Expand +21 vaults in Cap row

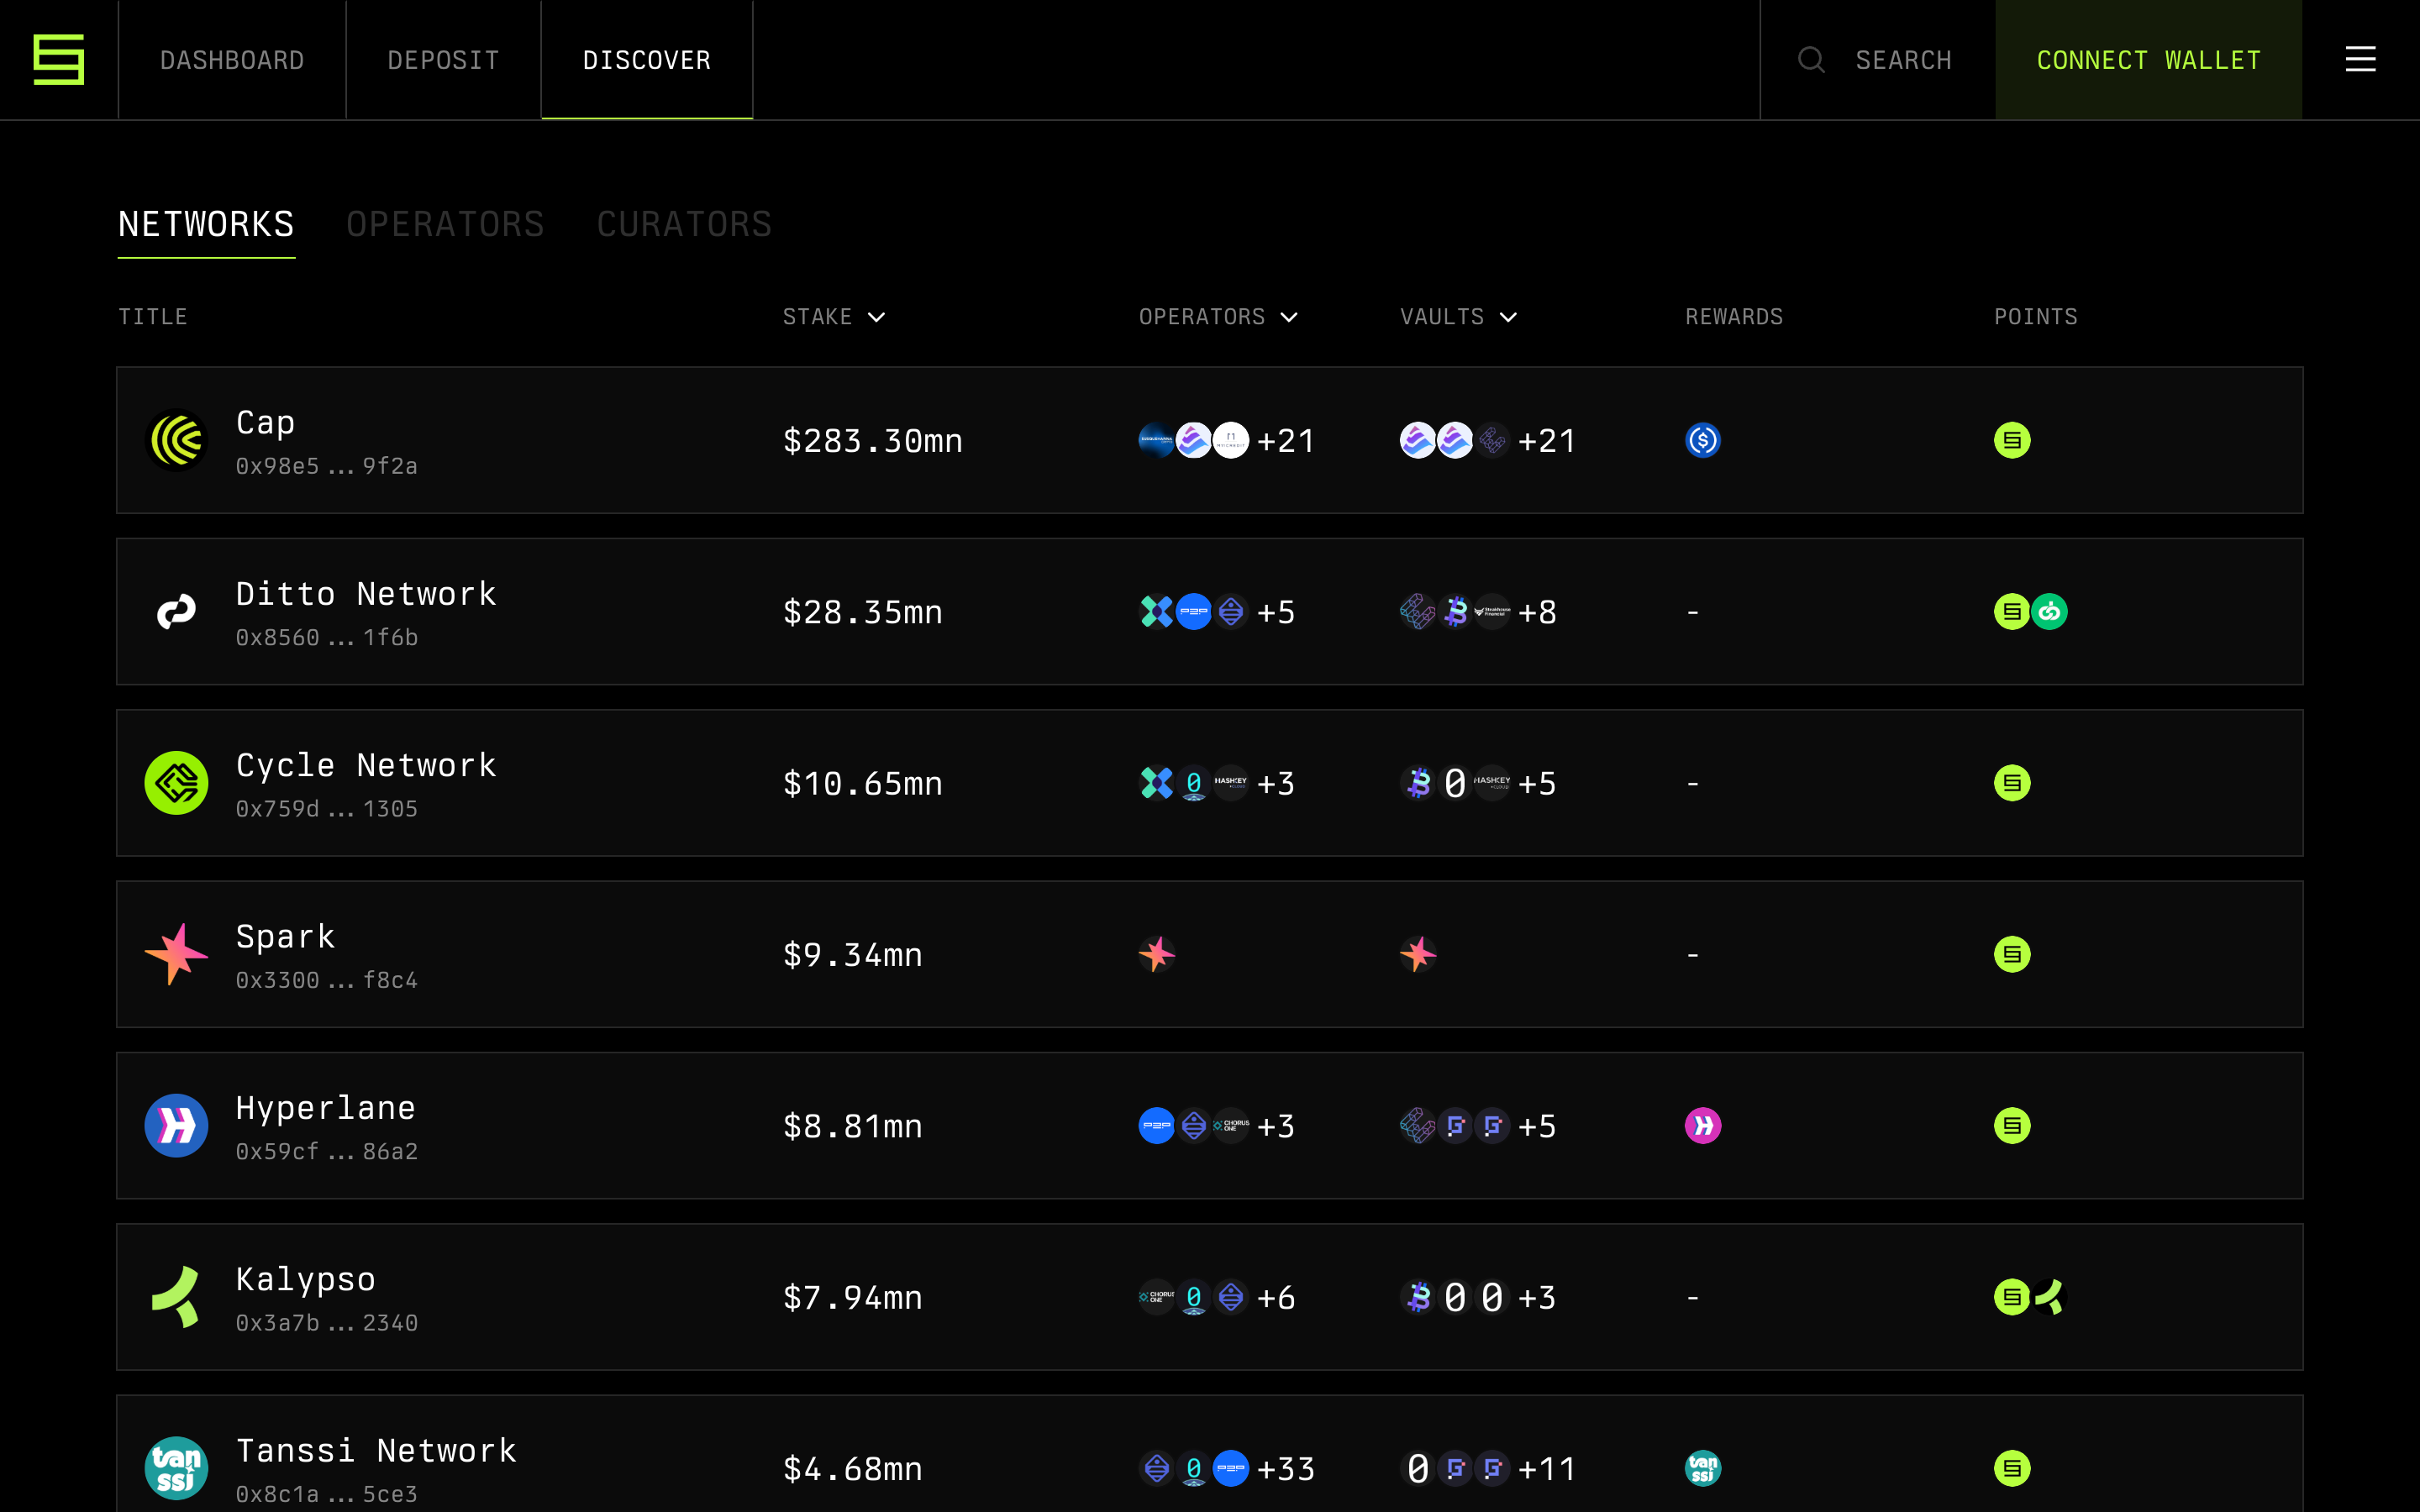click(x=1546, y=440)
